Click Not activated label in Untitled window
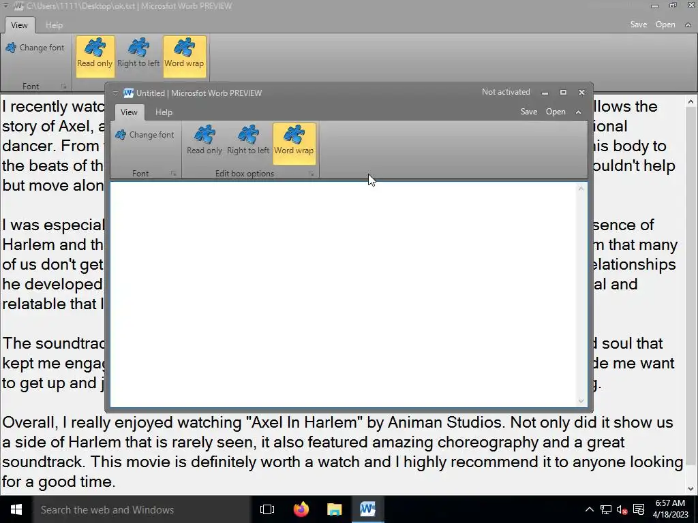 [506, 92]
